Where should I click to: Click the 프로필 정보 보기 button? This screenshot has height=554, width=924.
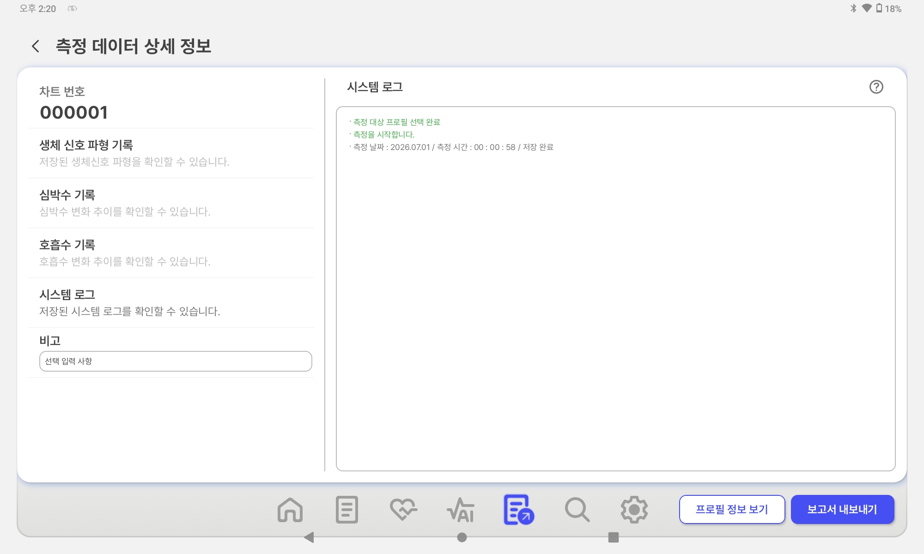[732, 509]
